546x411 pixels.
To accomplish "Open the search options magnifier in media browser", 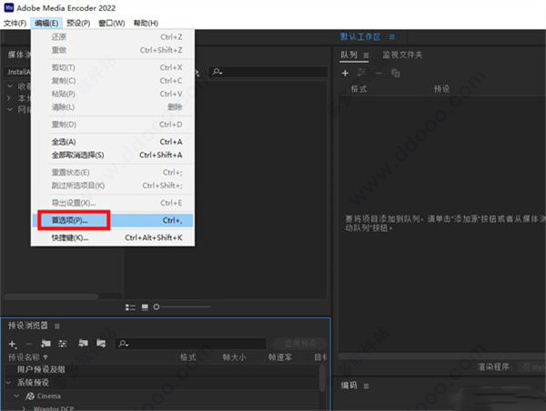I will 217,72.
